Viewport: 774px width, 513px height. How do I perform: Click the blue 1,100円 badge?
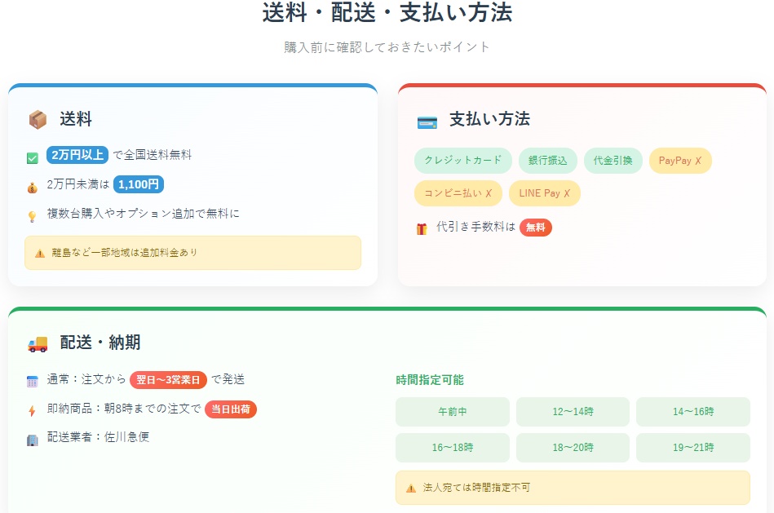pos(139,184)
